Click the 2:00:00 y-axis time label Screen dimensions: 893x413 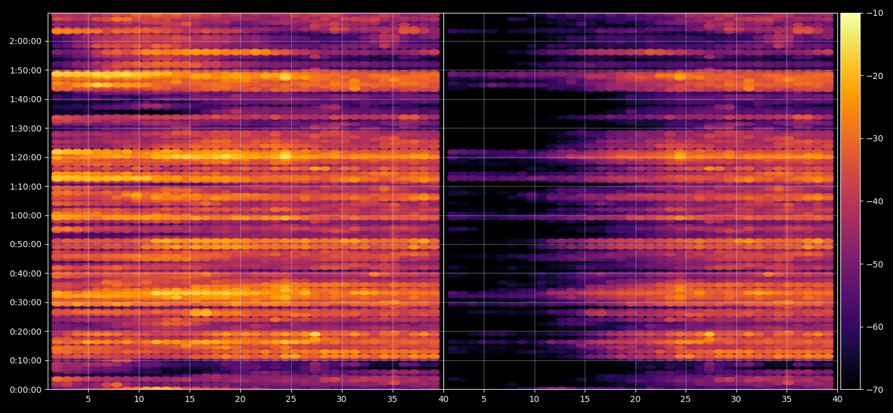click(x=26, y=41)
